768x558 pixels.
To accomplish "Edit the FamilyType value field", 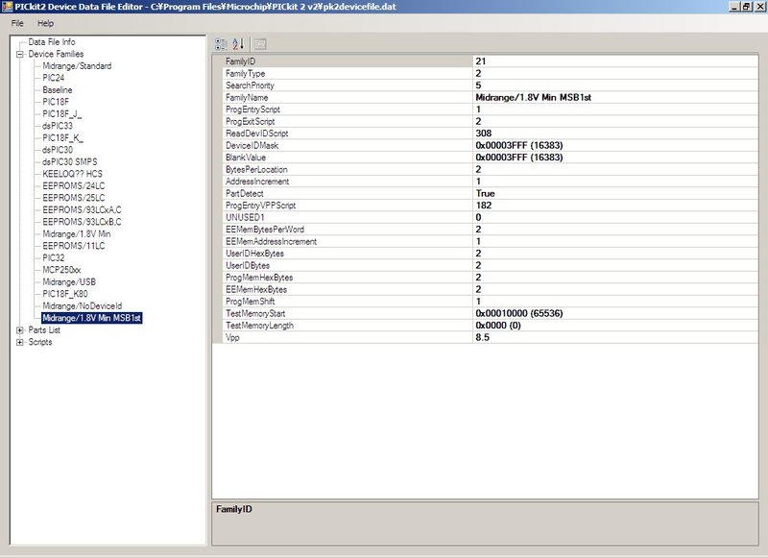I will (x=615, y=74).
